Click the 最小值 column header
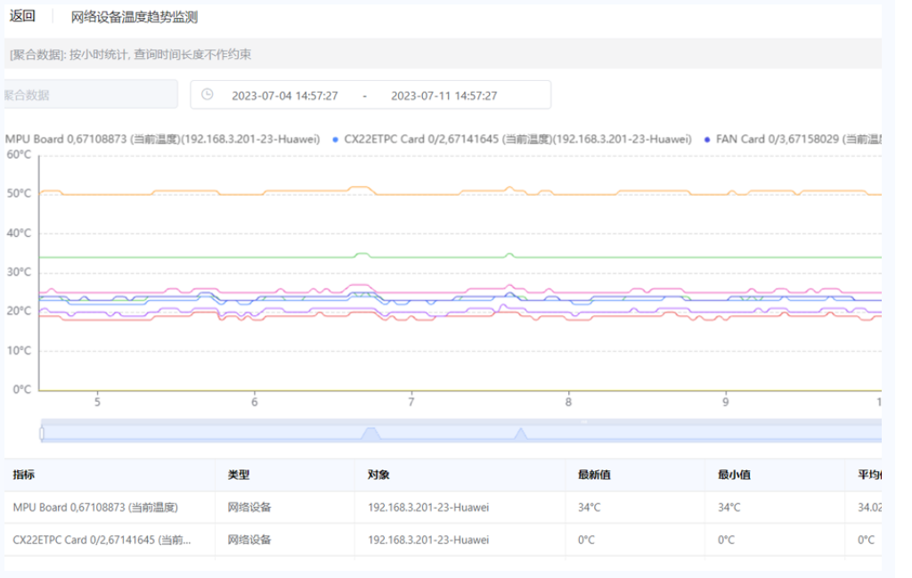Image resolution: width=912 pixels, height=578 pixels. coord(734,475)
